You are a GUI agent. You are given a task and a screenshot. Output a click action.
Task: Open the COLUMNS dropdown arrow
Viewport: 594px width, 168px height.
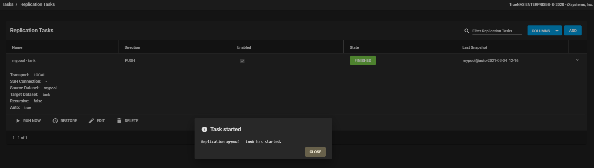pos(557,31)
